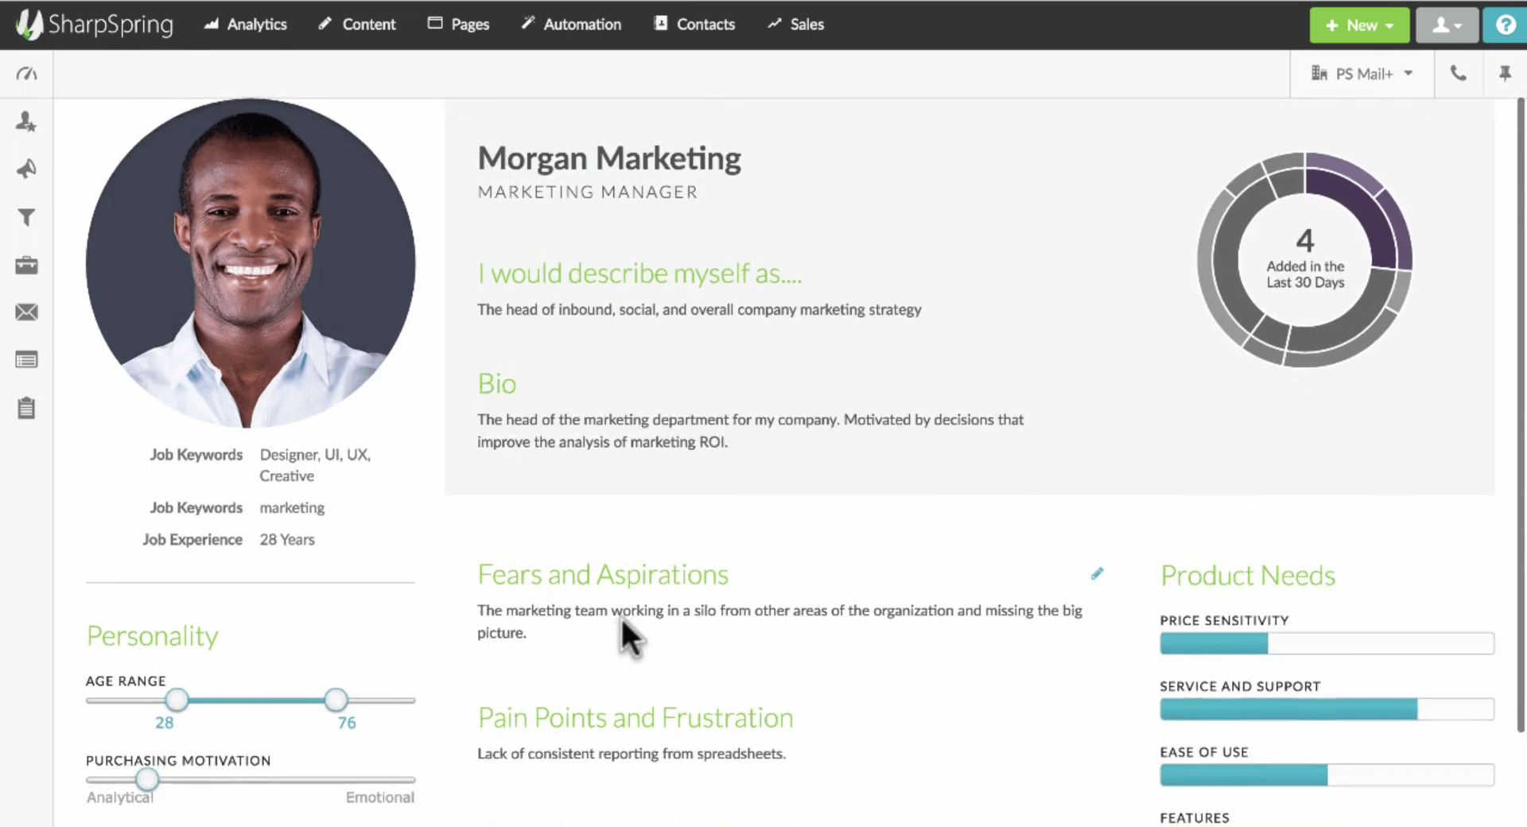Open the Analytics menu
This screenshot has width=1527, height=827.
tap(245, 25)
